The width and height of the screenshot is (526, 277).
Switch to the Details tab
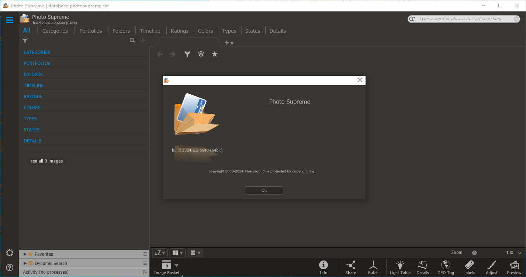coord(278,31)
